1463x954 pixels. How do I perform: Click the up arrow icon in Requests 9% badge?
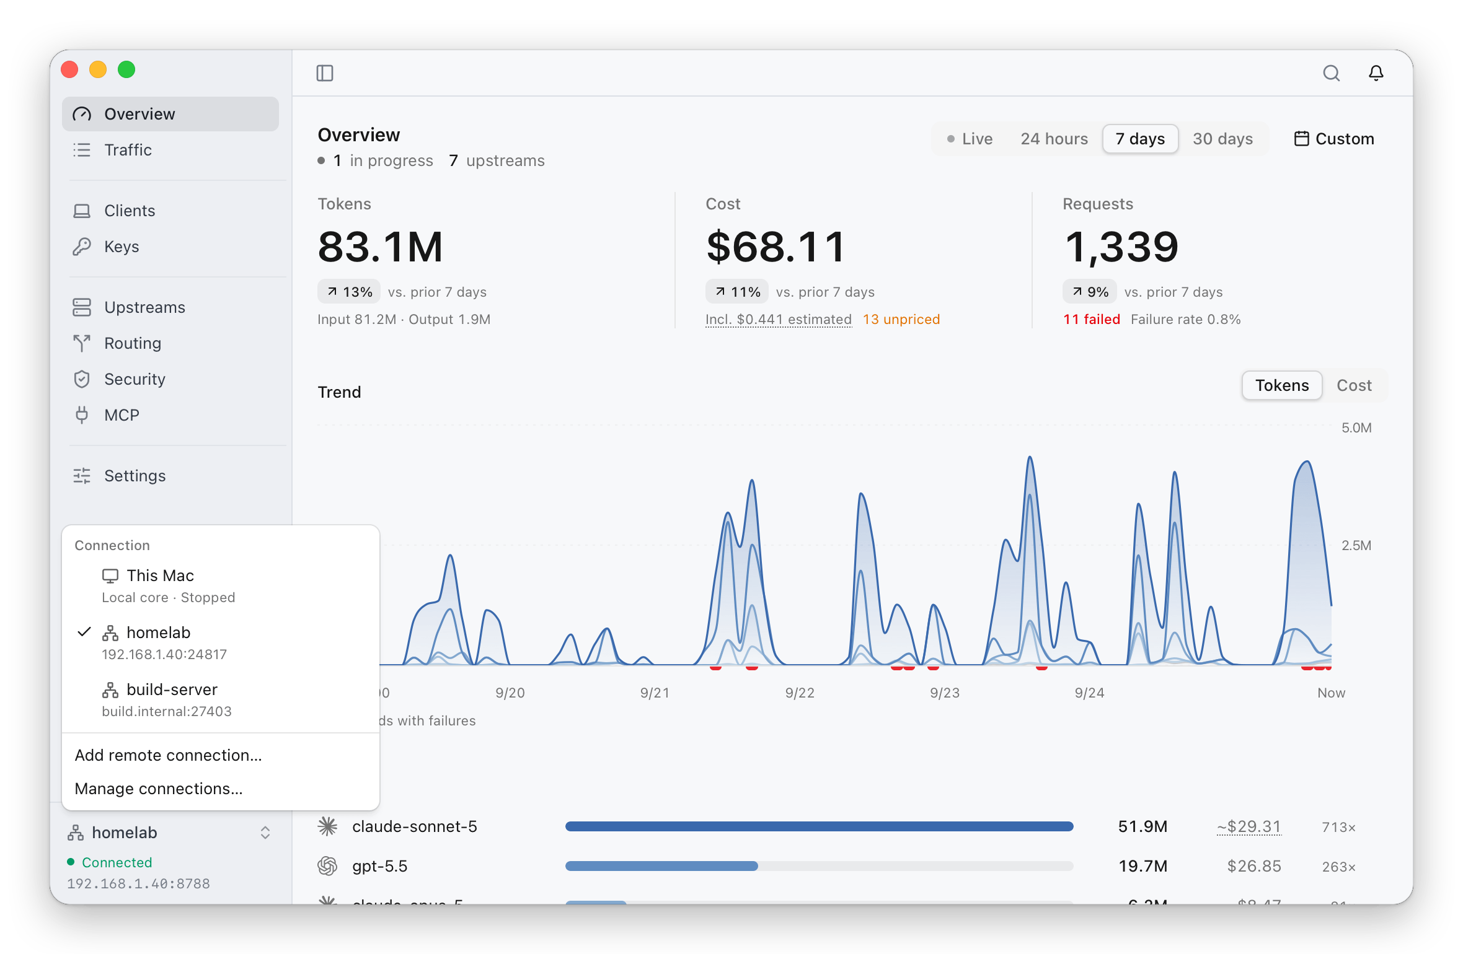pos(1077,292)
